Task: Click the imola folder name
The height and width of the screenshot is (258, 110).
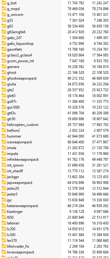Action: pos(12,148)
